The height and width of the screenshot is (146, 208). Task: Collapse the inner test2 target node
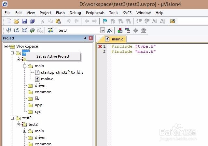tap(19, 124)
